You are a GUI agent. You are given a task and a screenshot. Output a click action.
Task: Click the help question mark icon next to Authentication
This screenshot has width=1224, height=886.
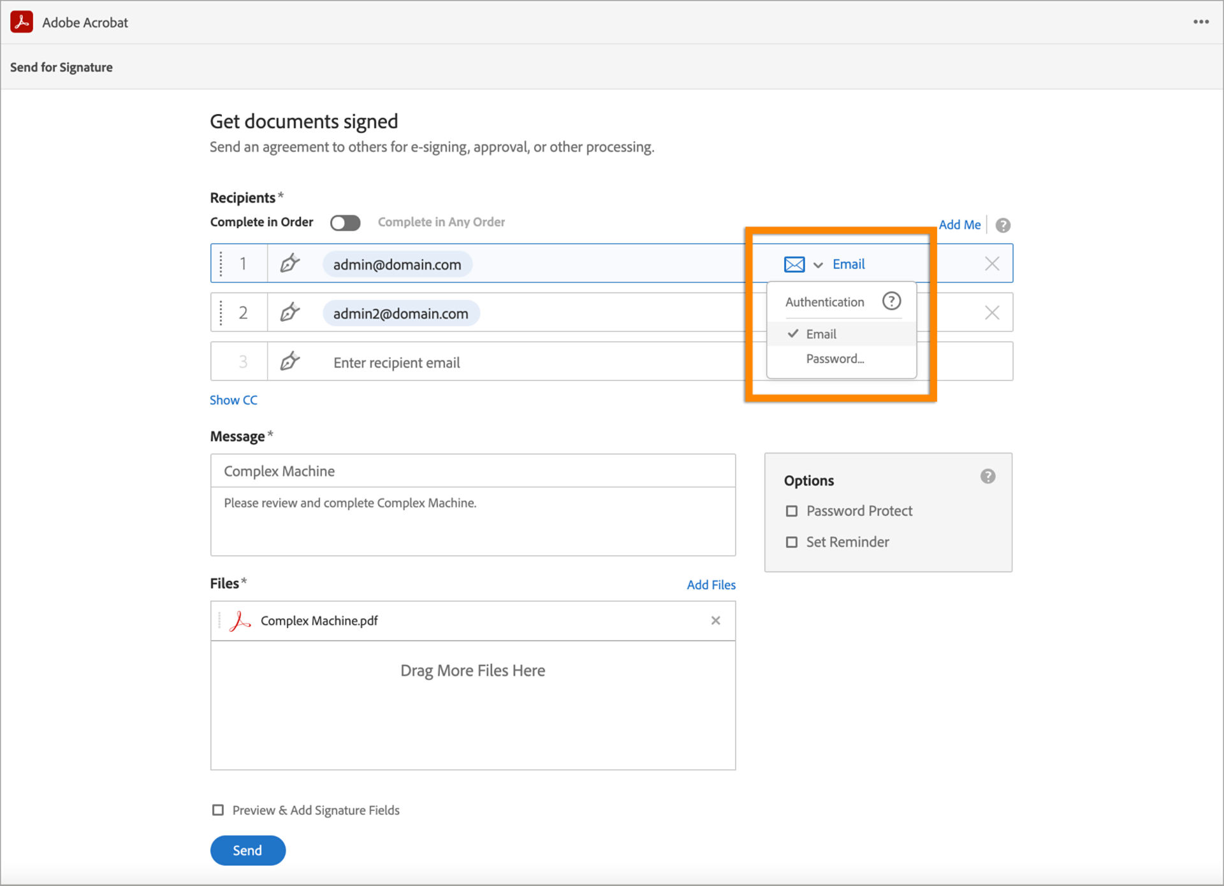coord(891,302)
